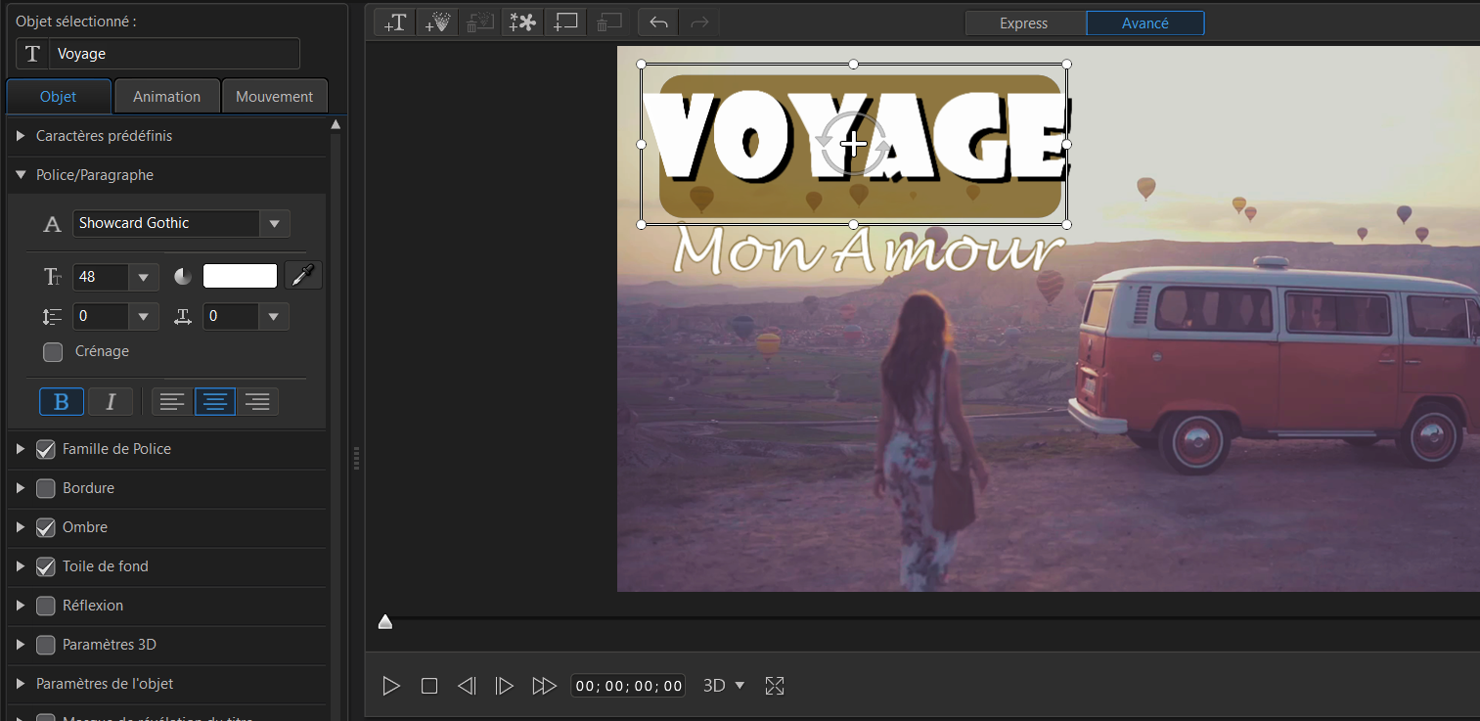The width and height of the screenshot is (1480, 721).
Task: Switch the preview to full screen
Action: click(x=775, y=686)
